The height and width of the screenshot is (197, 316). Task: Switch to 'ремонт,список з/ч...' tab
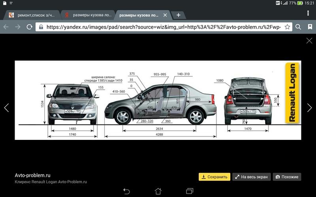(32, 15)
